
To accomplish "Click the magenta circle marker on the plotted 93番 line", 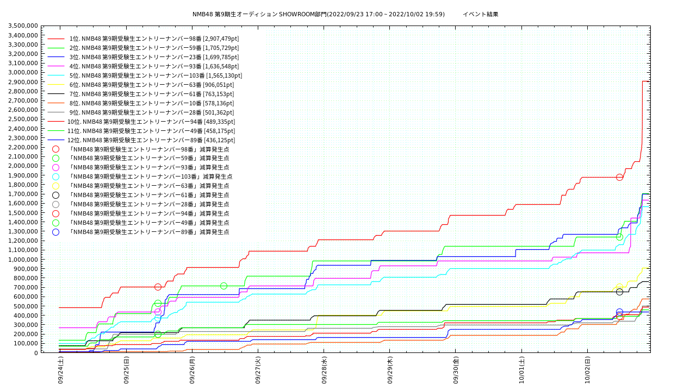I will [x=158, y=312].
